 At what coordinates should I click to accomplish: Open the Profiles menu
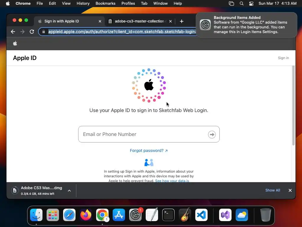[128, 3]
